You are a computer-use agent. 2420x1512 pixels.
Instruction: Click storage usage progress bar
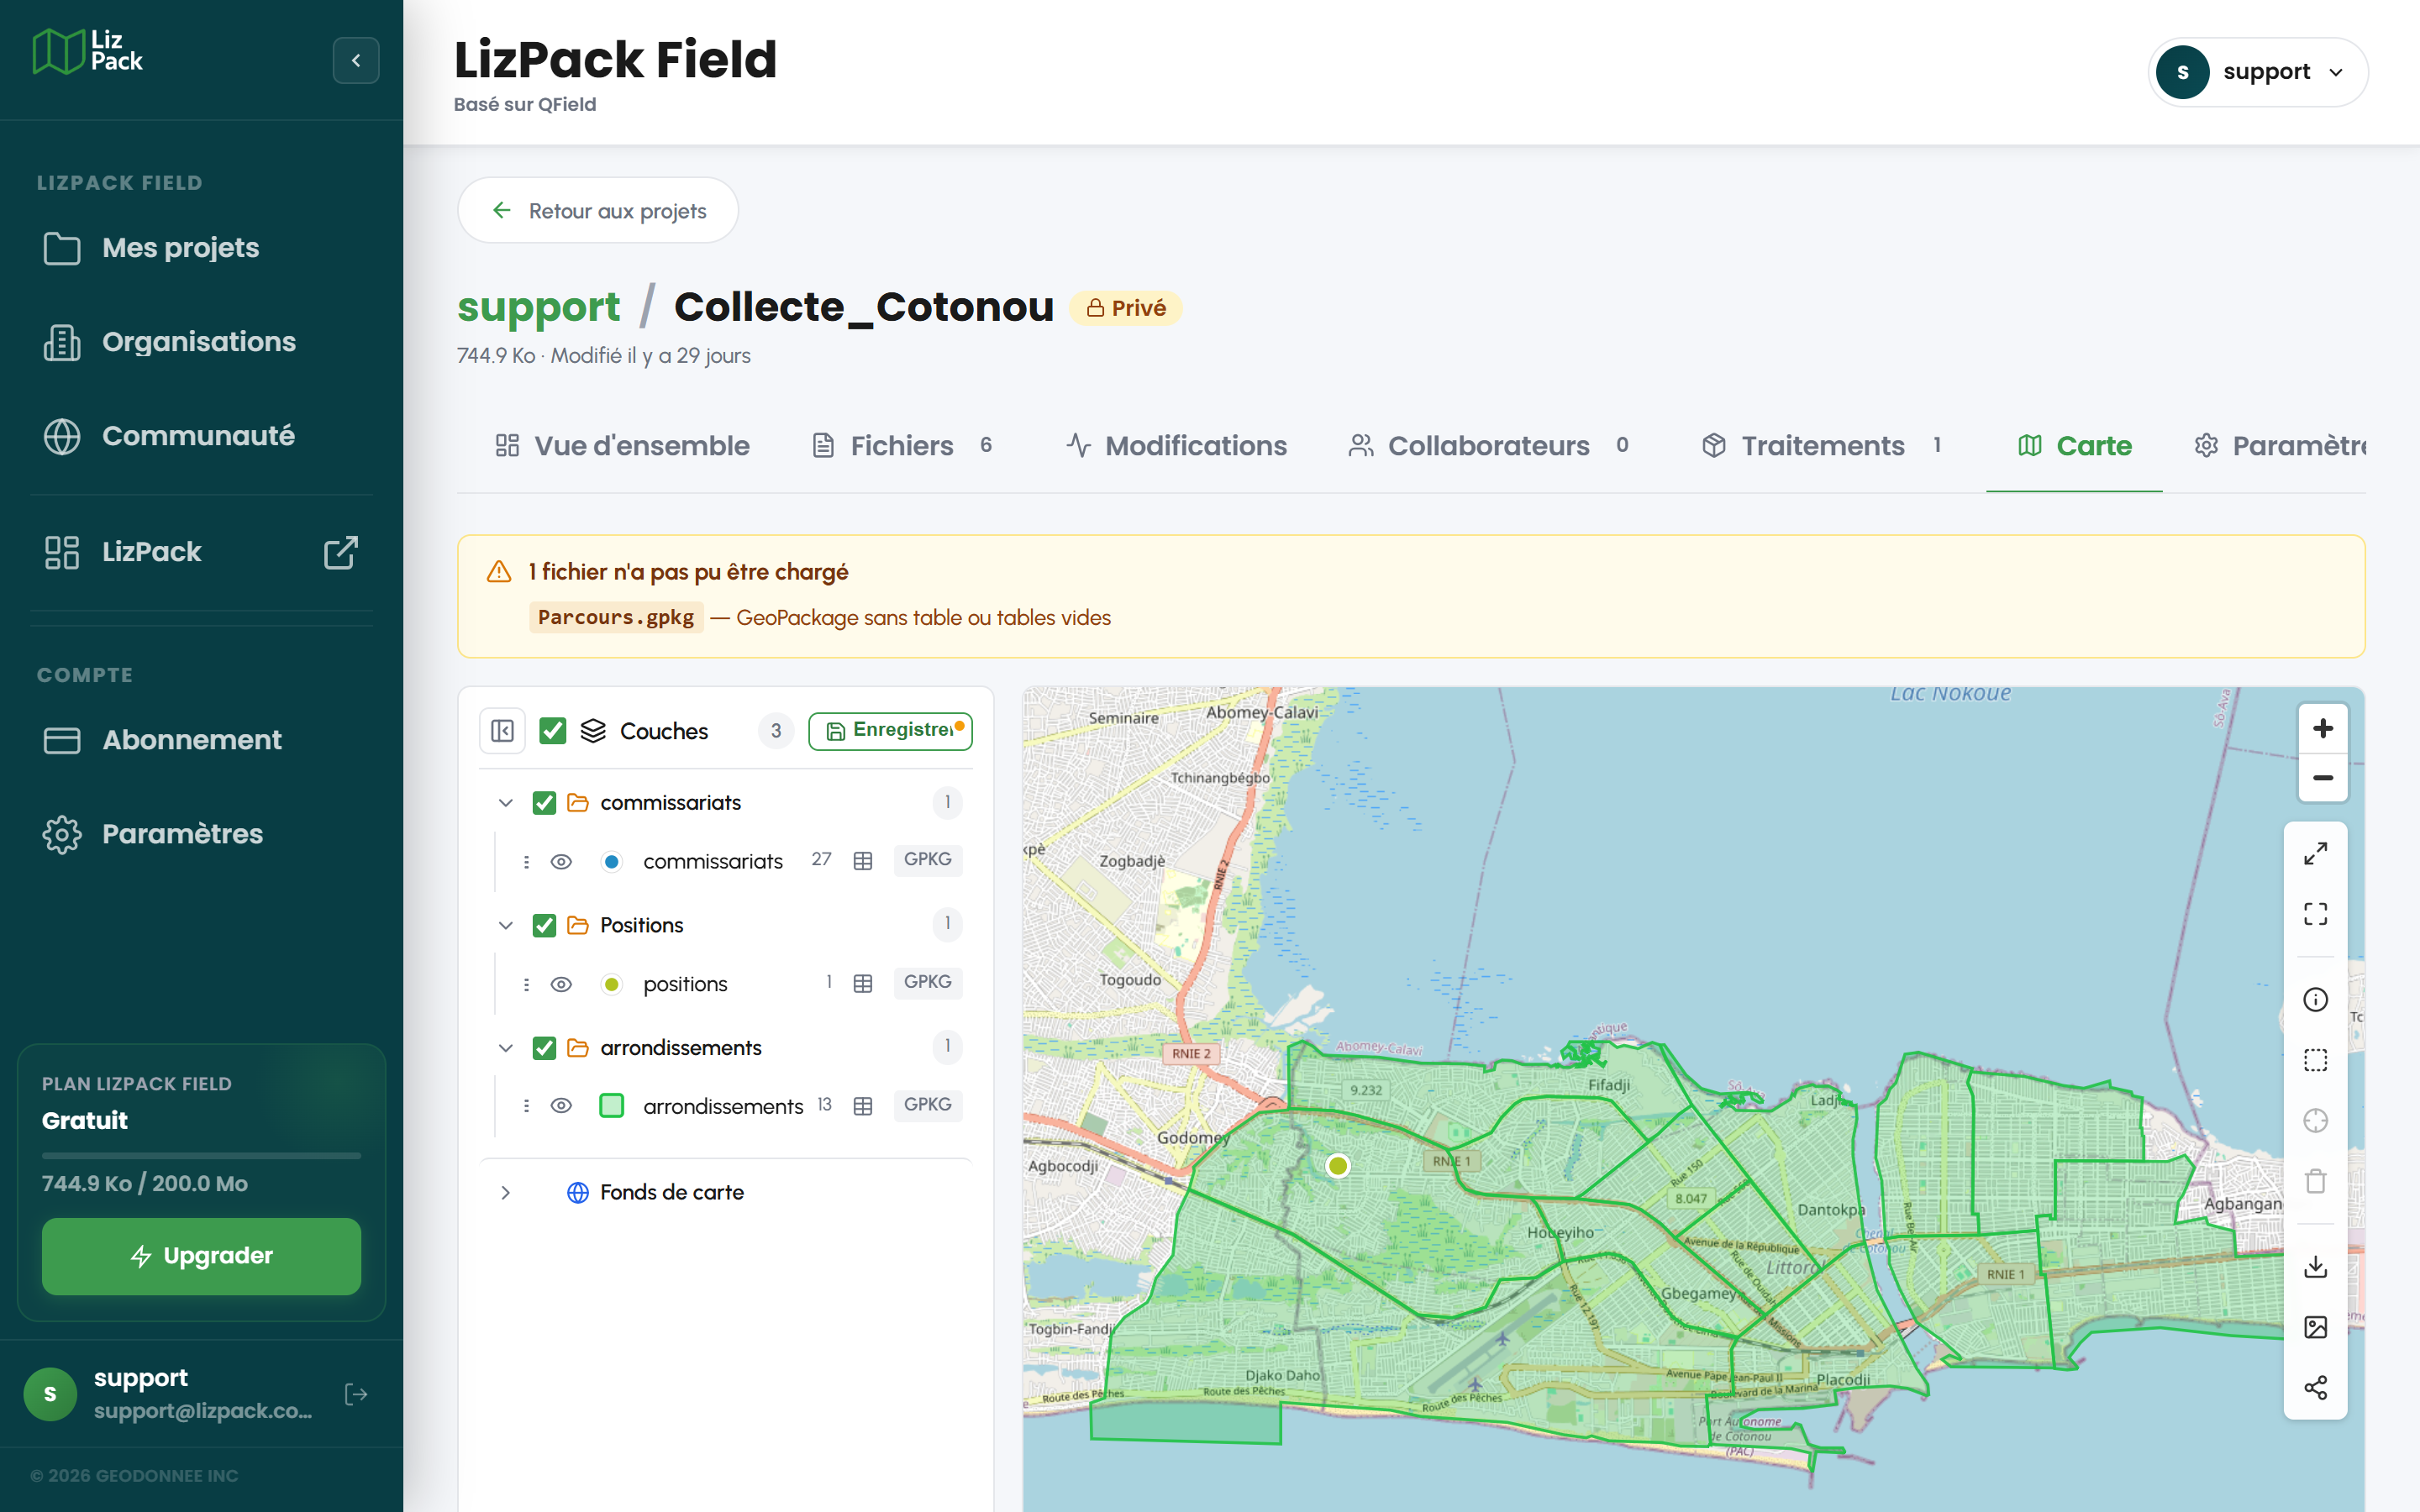coord(201,1155)
